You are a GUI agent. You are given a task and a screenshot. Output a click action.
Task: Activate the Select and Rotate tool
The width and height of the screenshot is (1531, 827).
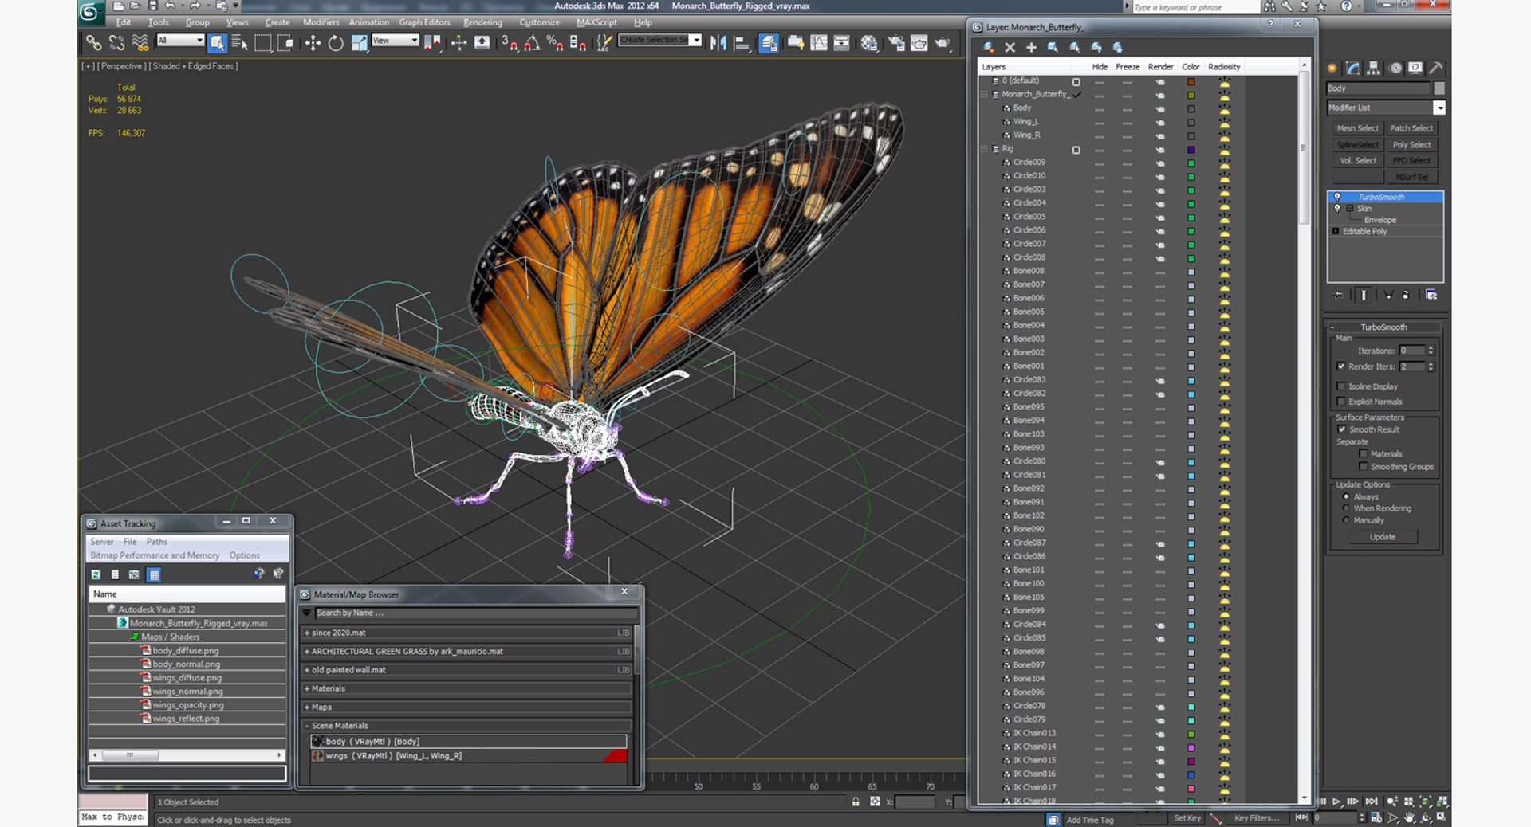[336, 42]
